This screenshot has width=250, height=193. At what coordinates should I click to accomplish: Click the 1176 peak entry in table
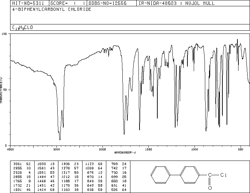click(70, 185)
